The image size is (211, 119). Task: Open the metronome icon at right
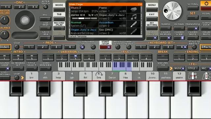pos(207,76)
